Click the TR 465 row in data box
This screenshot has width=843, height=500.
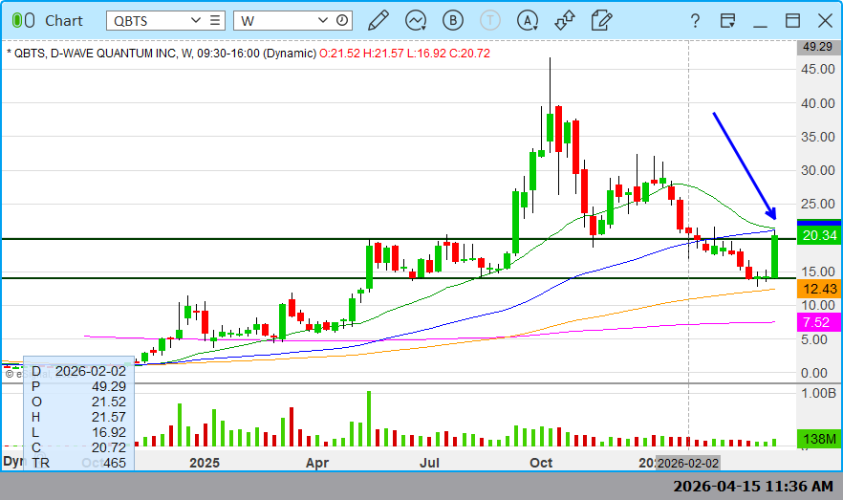point(78,463)
